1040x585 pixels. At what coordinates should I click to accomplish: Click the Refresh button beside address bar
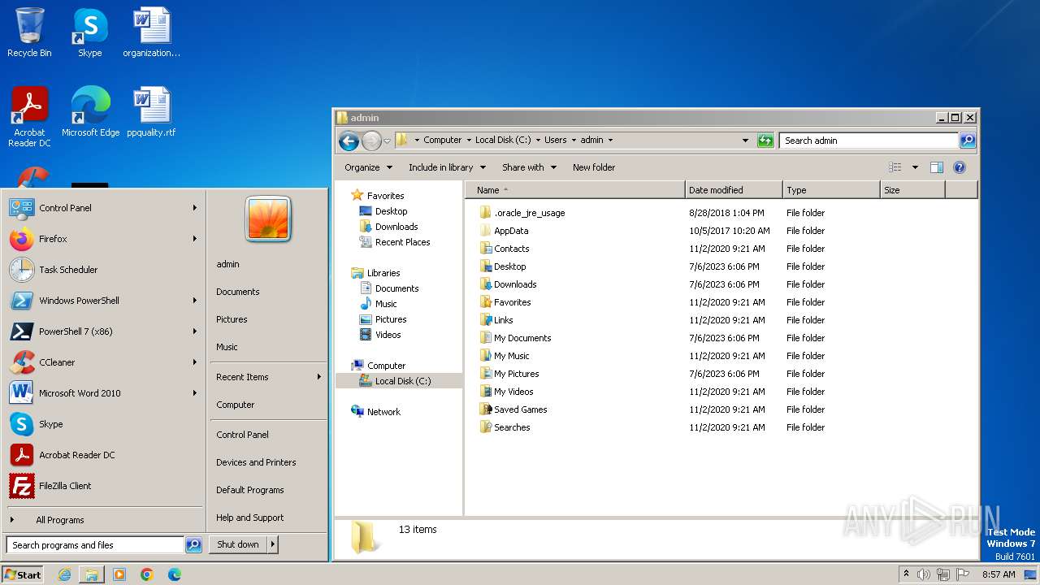pyautogui.click(x=765, y=141)
